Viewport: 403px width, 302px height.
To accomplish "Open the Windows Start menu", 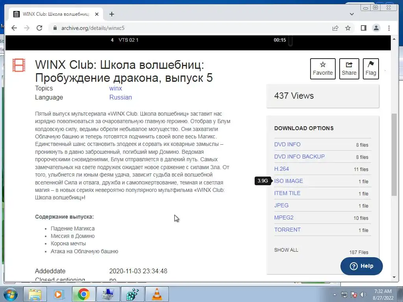I will pyautogui.click(x=10, y=294).
